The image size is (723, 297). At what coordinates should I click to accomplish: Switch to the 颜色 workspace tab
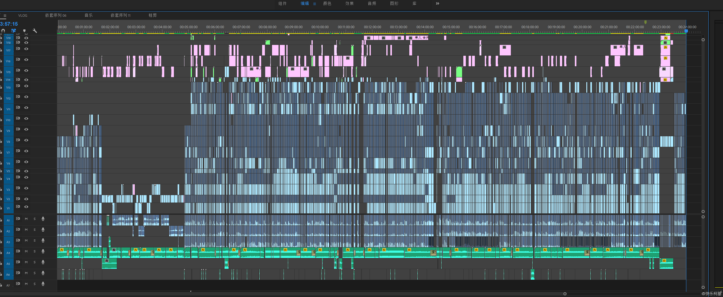pyautogui.click(x=327, y=3)
